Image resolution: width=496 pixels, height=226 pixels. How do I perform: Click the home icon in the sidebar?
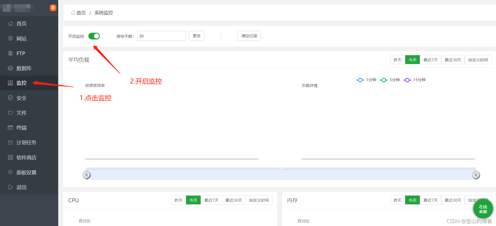pyautogui.click(x=10, y=24)
